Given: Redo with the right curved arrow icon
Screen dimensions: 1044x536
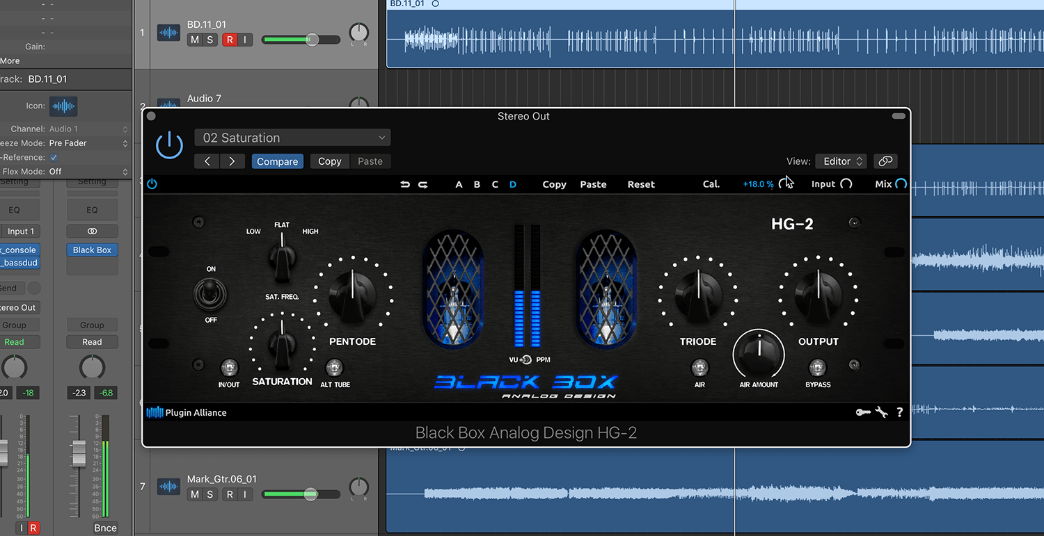Looking at the screenshot, I should (423, 184).
